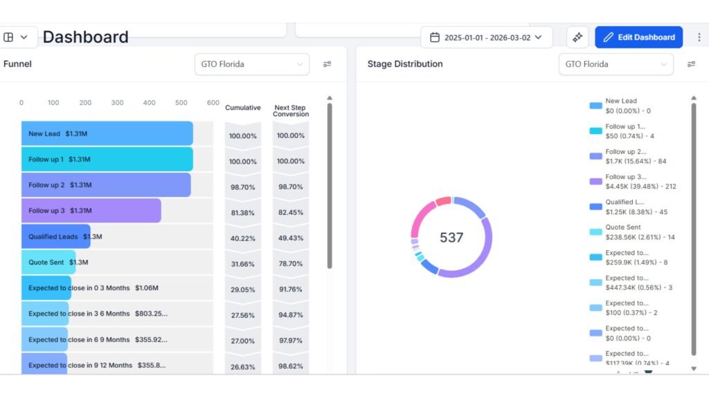
Task: Open the 2025-01-01 to 2026-03-02 date dropdown
Action: (486, 37)
